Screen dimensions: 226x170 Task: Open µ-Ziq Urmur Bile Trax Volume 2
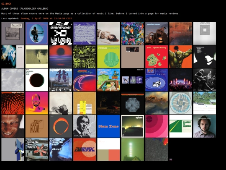coord(61,149)
